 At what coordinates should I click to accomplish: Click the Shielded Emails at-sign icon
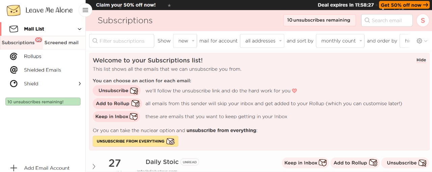pos(13,70)
